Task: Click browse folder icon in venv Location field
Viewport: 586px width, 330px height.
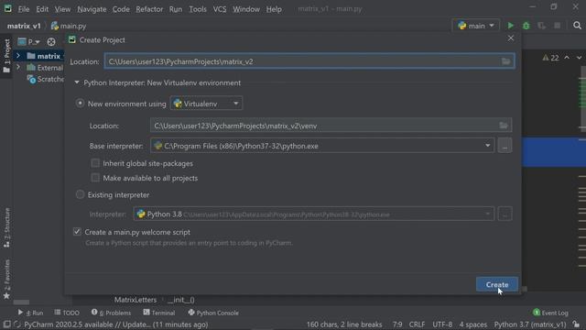Action: click(504, 126)
